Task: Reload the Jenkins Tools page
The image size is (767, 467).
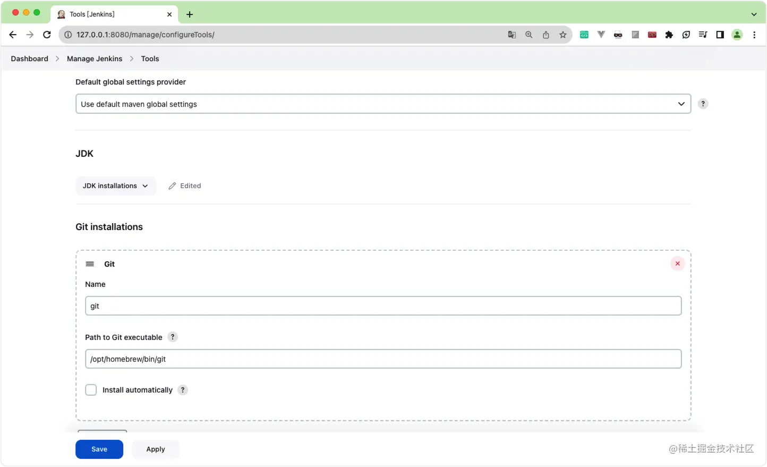Action: coord(47,35)
